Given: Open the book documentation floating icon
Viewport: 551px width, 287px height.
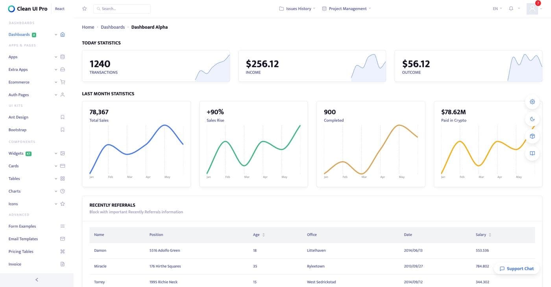Looking at the screenshot, I should point(532,154).
